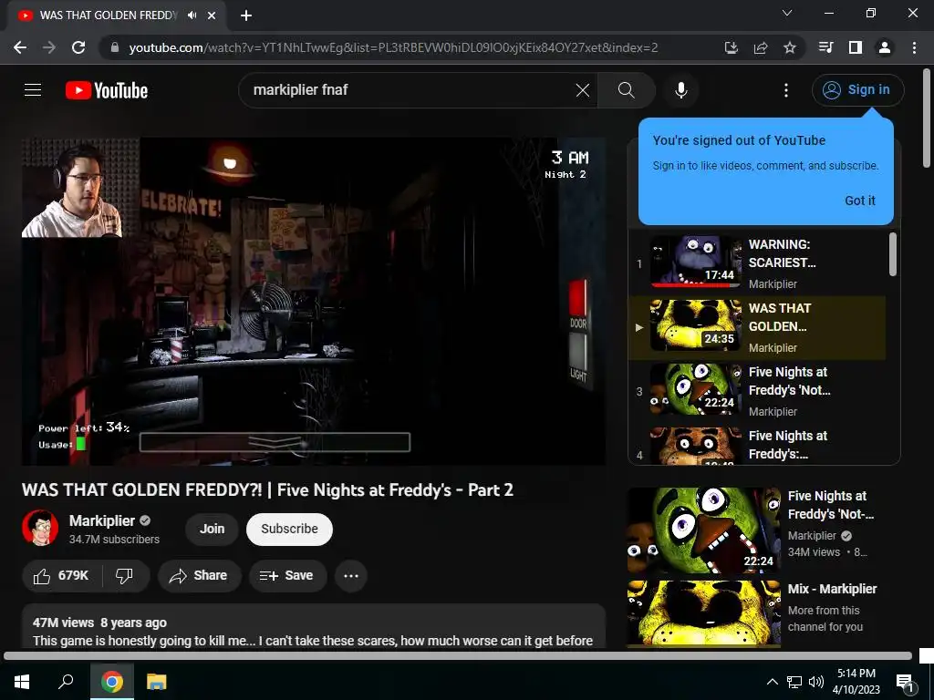Reload the YouTube page

(78, 47)
